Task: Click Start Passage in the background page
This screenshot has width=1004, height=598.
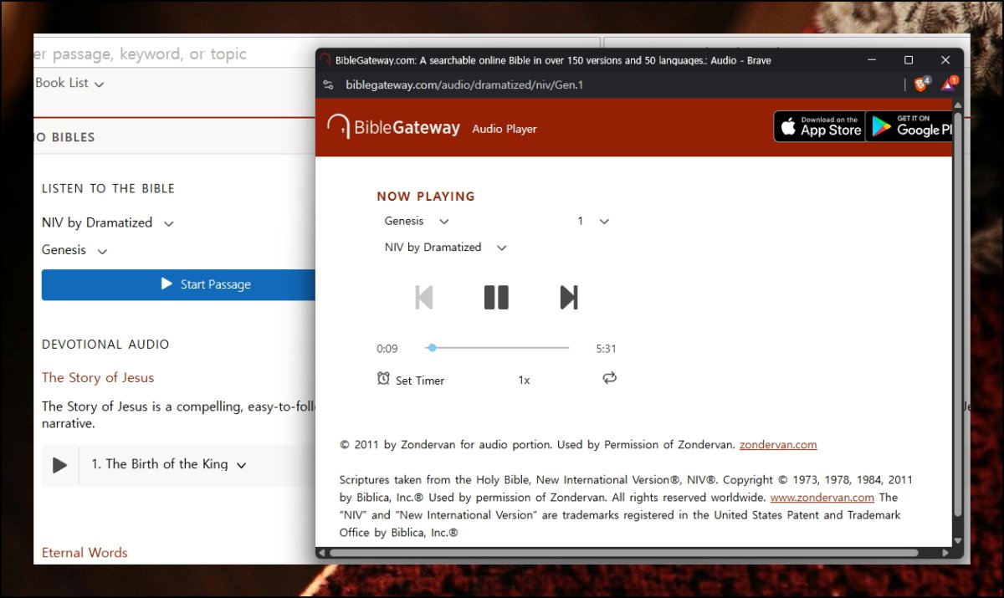Action: pyautogui.click(x=178, y=284)
